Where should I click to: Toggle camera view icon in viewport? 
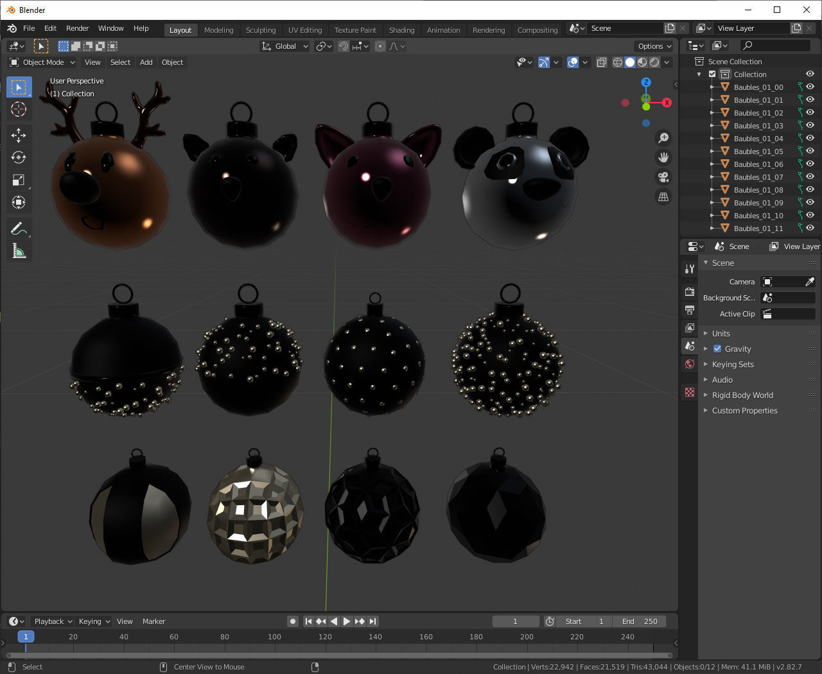coord(663,177)
